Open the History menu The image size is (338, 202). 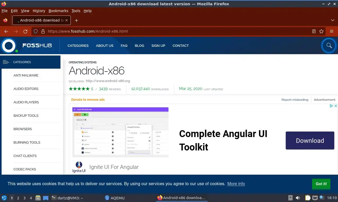(39, 11)
